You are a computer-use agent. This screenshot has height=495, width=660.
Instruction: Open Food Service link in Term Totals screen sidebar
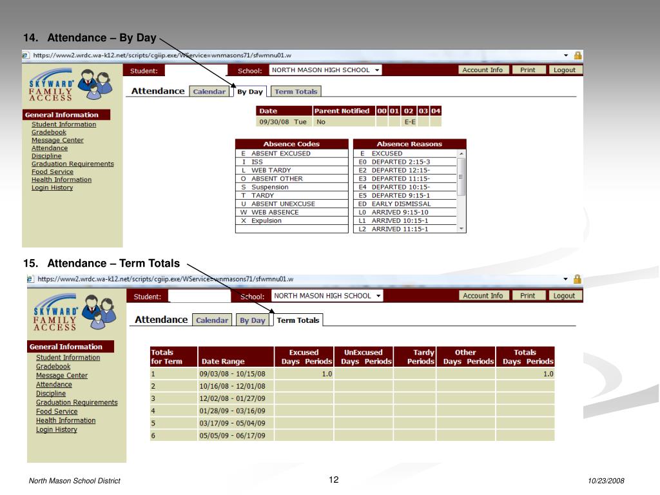57,411
